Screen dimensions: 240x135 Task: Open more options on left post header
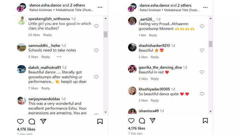coord(100,7)
